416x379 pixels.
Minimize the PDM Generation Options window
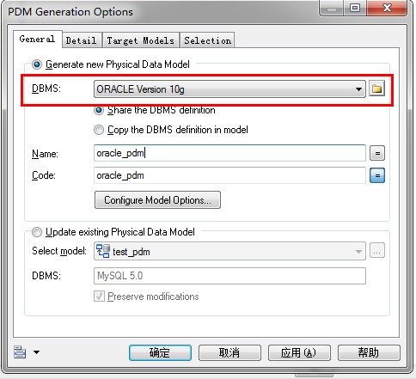[332, 8]
